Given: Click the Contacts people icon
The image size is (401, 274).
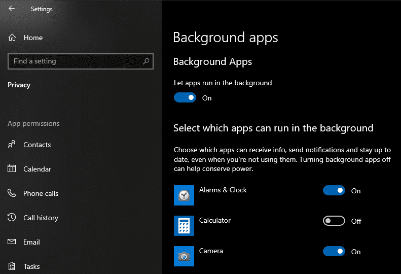Looking at the screenshot, I should (x=12, y=145).
